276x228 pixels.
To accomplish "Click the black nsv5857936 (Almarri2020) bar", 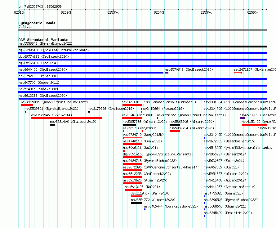I will (129, 125).
